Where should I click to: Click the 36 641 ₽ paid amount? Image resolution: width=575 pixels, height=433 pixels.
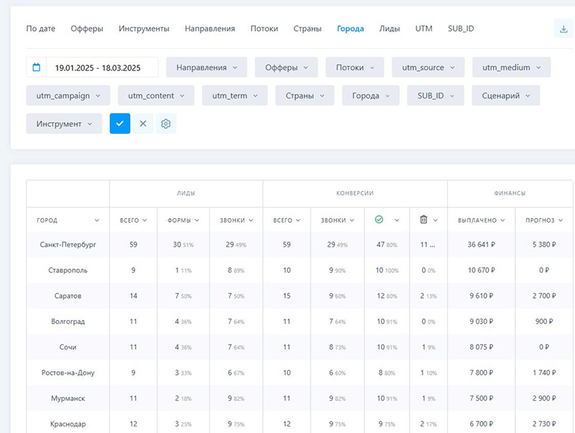pos(481,244)
